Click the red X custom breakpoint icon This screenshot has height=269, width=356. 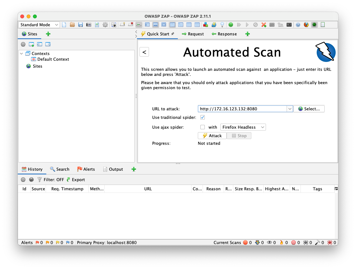point(264,25)
